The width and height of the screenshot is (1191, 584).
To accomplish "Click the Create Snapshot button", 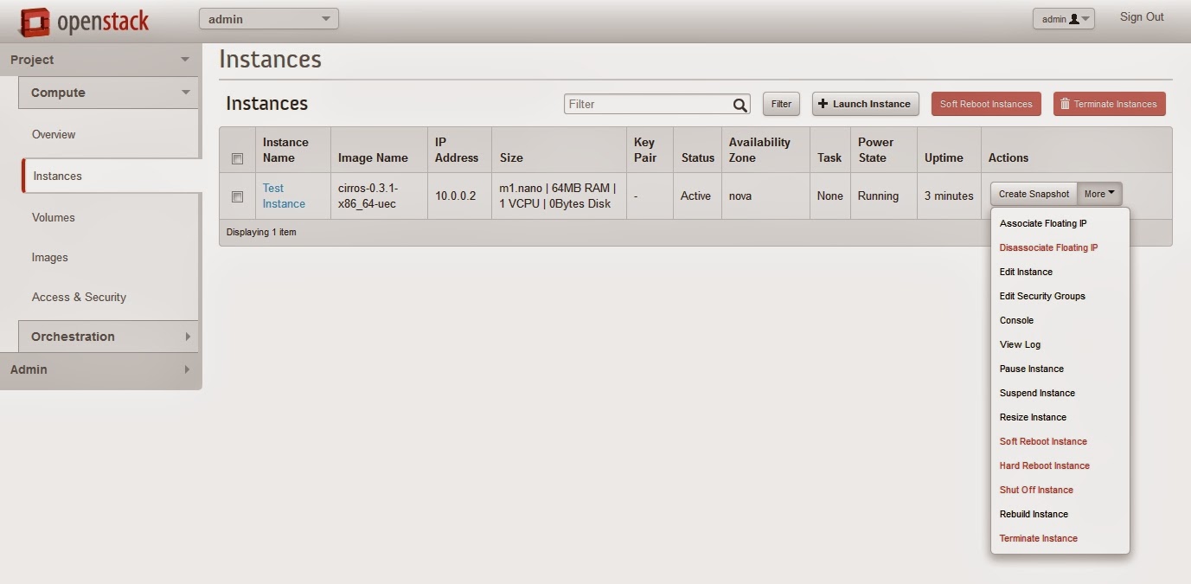I will coord(1032,194).
